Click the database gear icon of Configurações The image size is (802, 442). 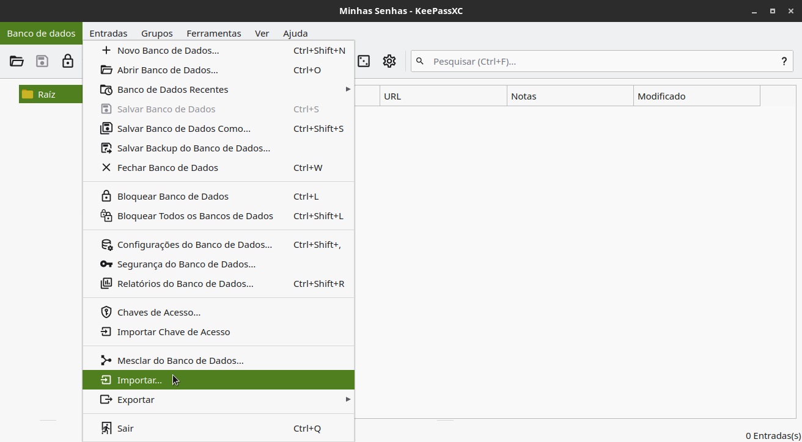(106, 244)
